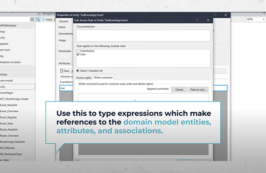Click the XPath constraint expression field

tap(143, 97)
